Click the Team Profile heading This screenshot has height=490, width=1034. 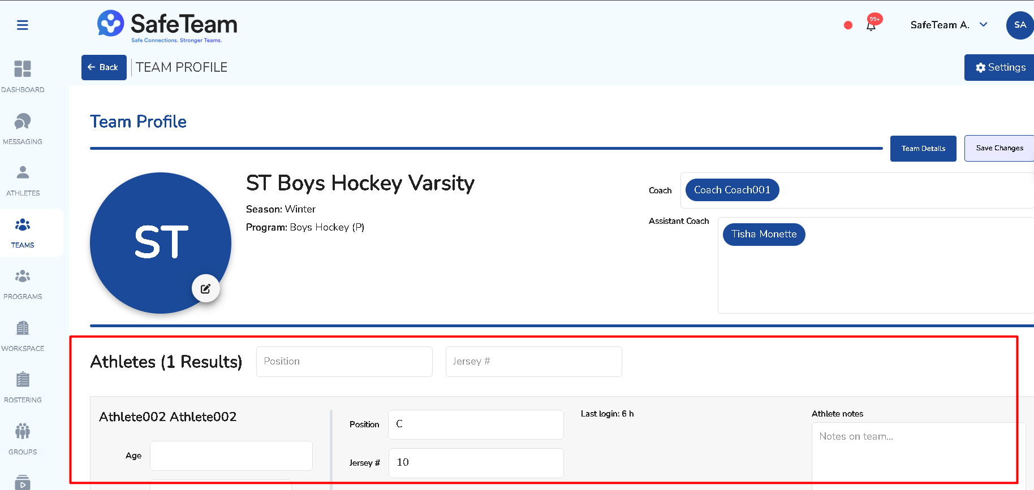coord(138,122)
